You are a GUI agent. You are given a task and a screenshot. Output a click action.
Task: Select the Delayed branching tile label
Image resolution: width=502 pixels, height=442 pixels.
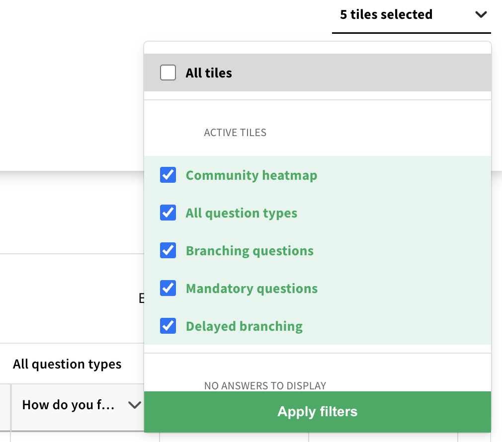click(x=244, y=326)
